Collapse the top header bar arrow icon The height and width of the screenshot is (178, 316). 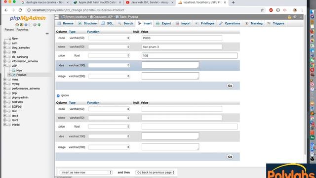[x=301, y=17]
